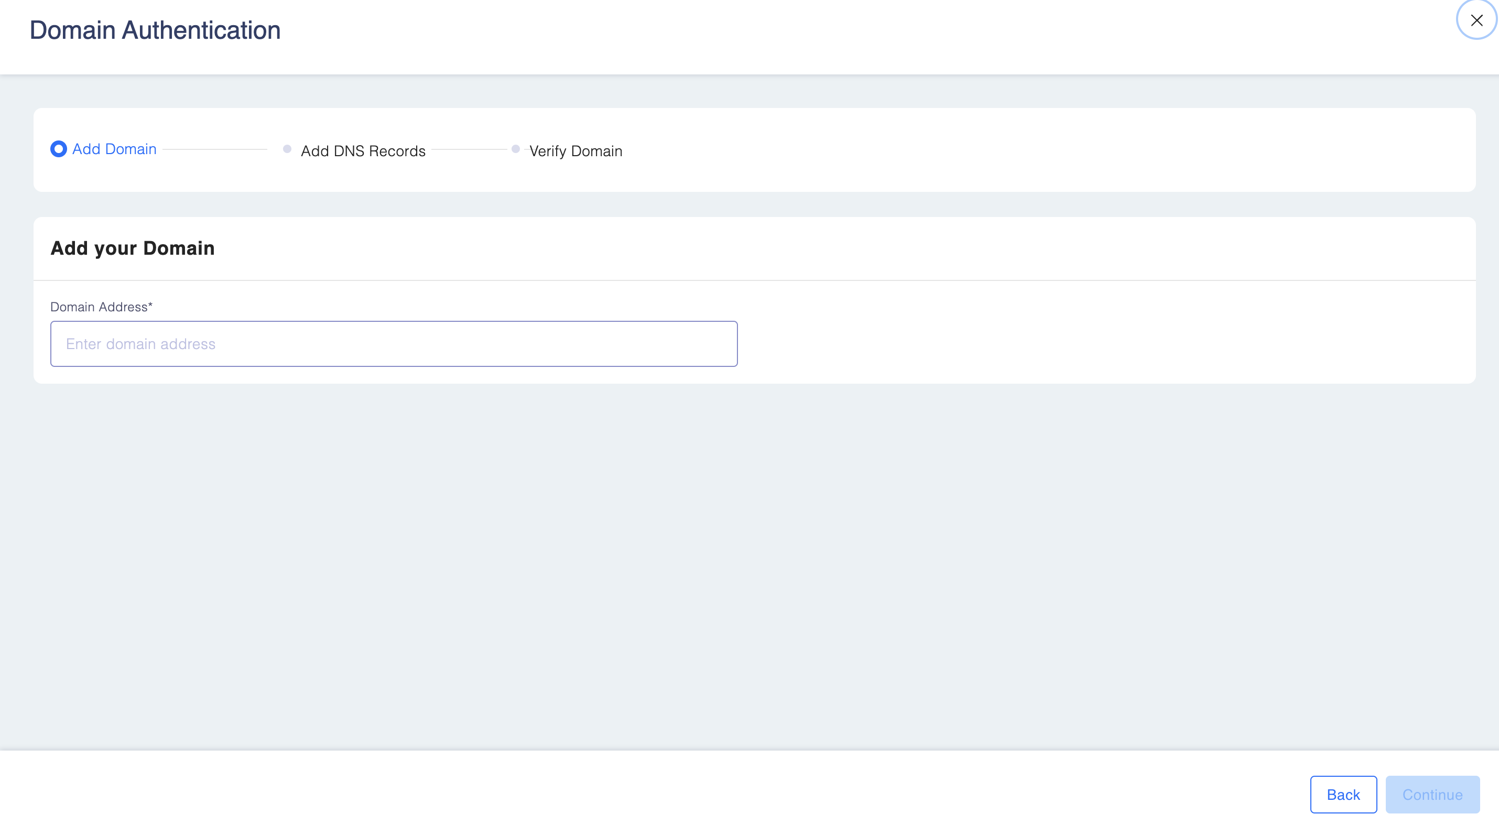Click connector line before Verify Domain step
This screenshot has height=825, width=1499.
469,149
